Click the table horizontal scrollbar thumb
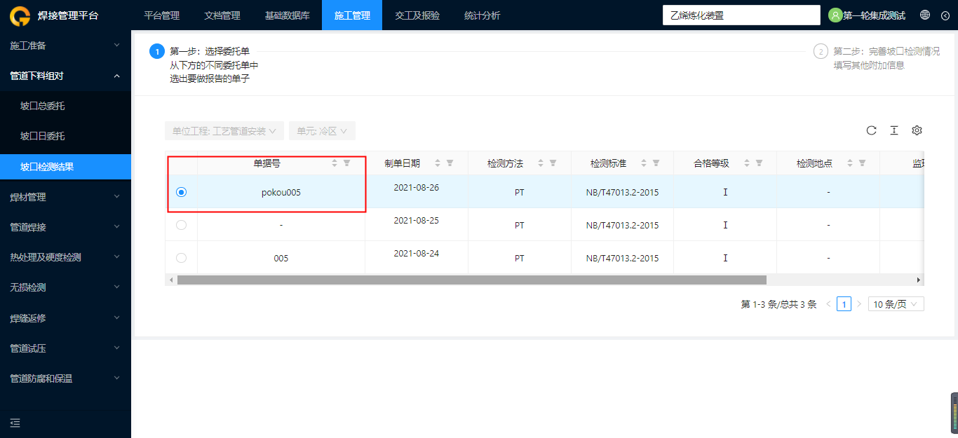The image size is (958, 438). pos(471,280)
